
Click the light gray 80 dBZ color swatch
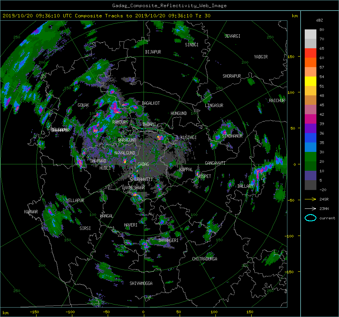310,34
